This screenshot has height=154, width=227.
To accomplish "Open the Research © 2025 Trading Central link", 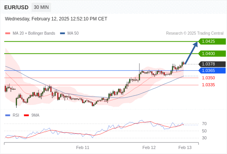I will click(195, 33).
